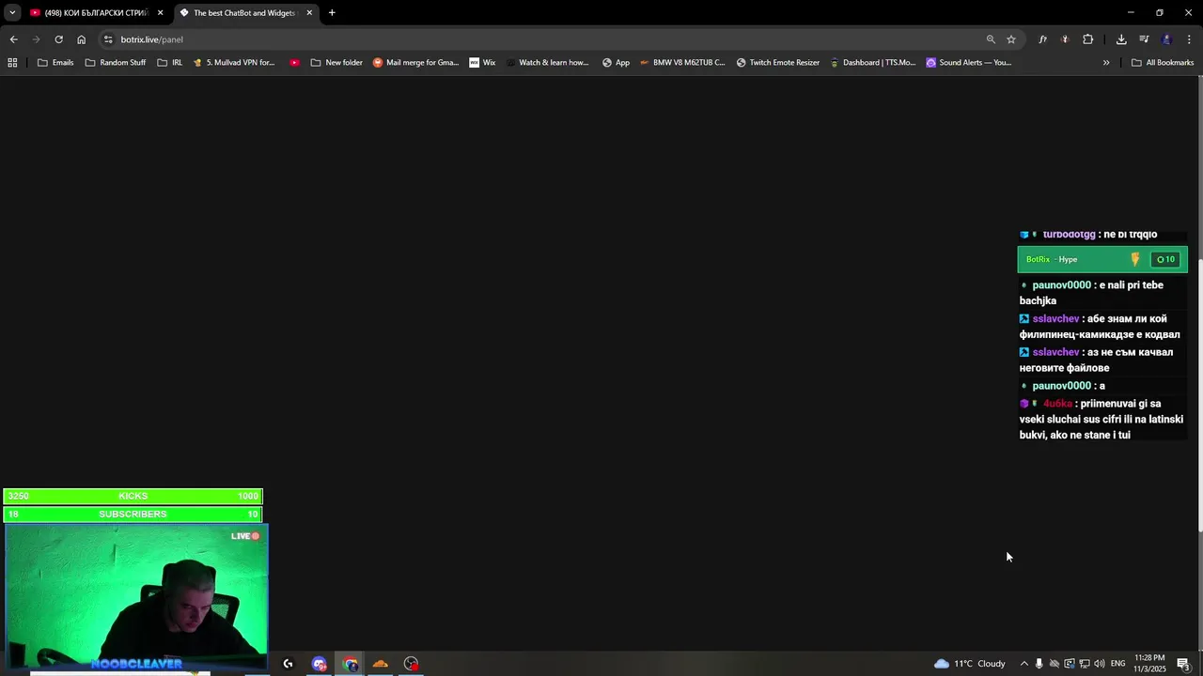This screenshot has width=1203, height=676.
Task: Switch input language ENG
Action: pos(1117,664)
